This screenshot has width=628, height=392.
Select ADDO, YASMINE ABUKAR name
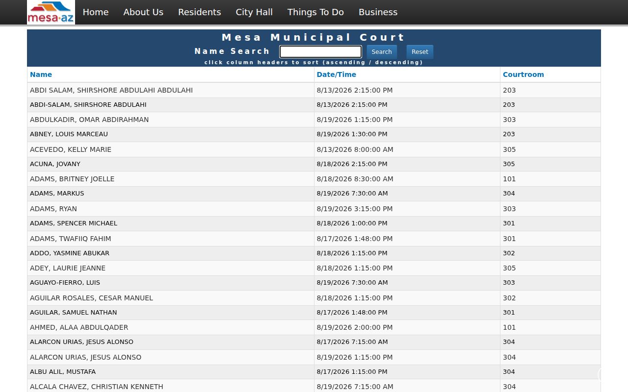tap(70, 253)
